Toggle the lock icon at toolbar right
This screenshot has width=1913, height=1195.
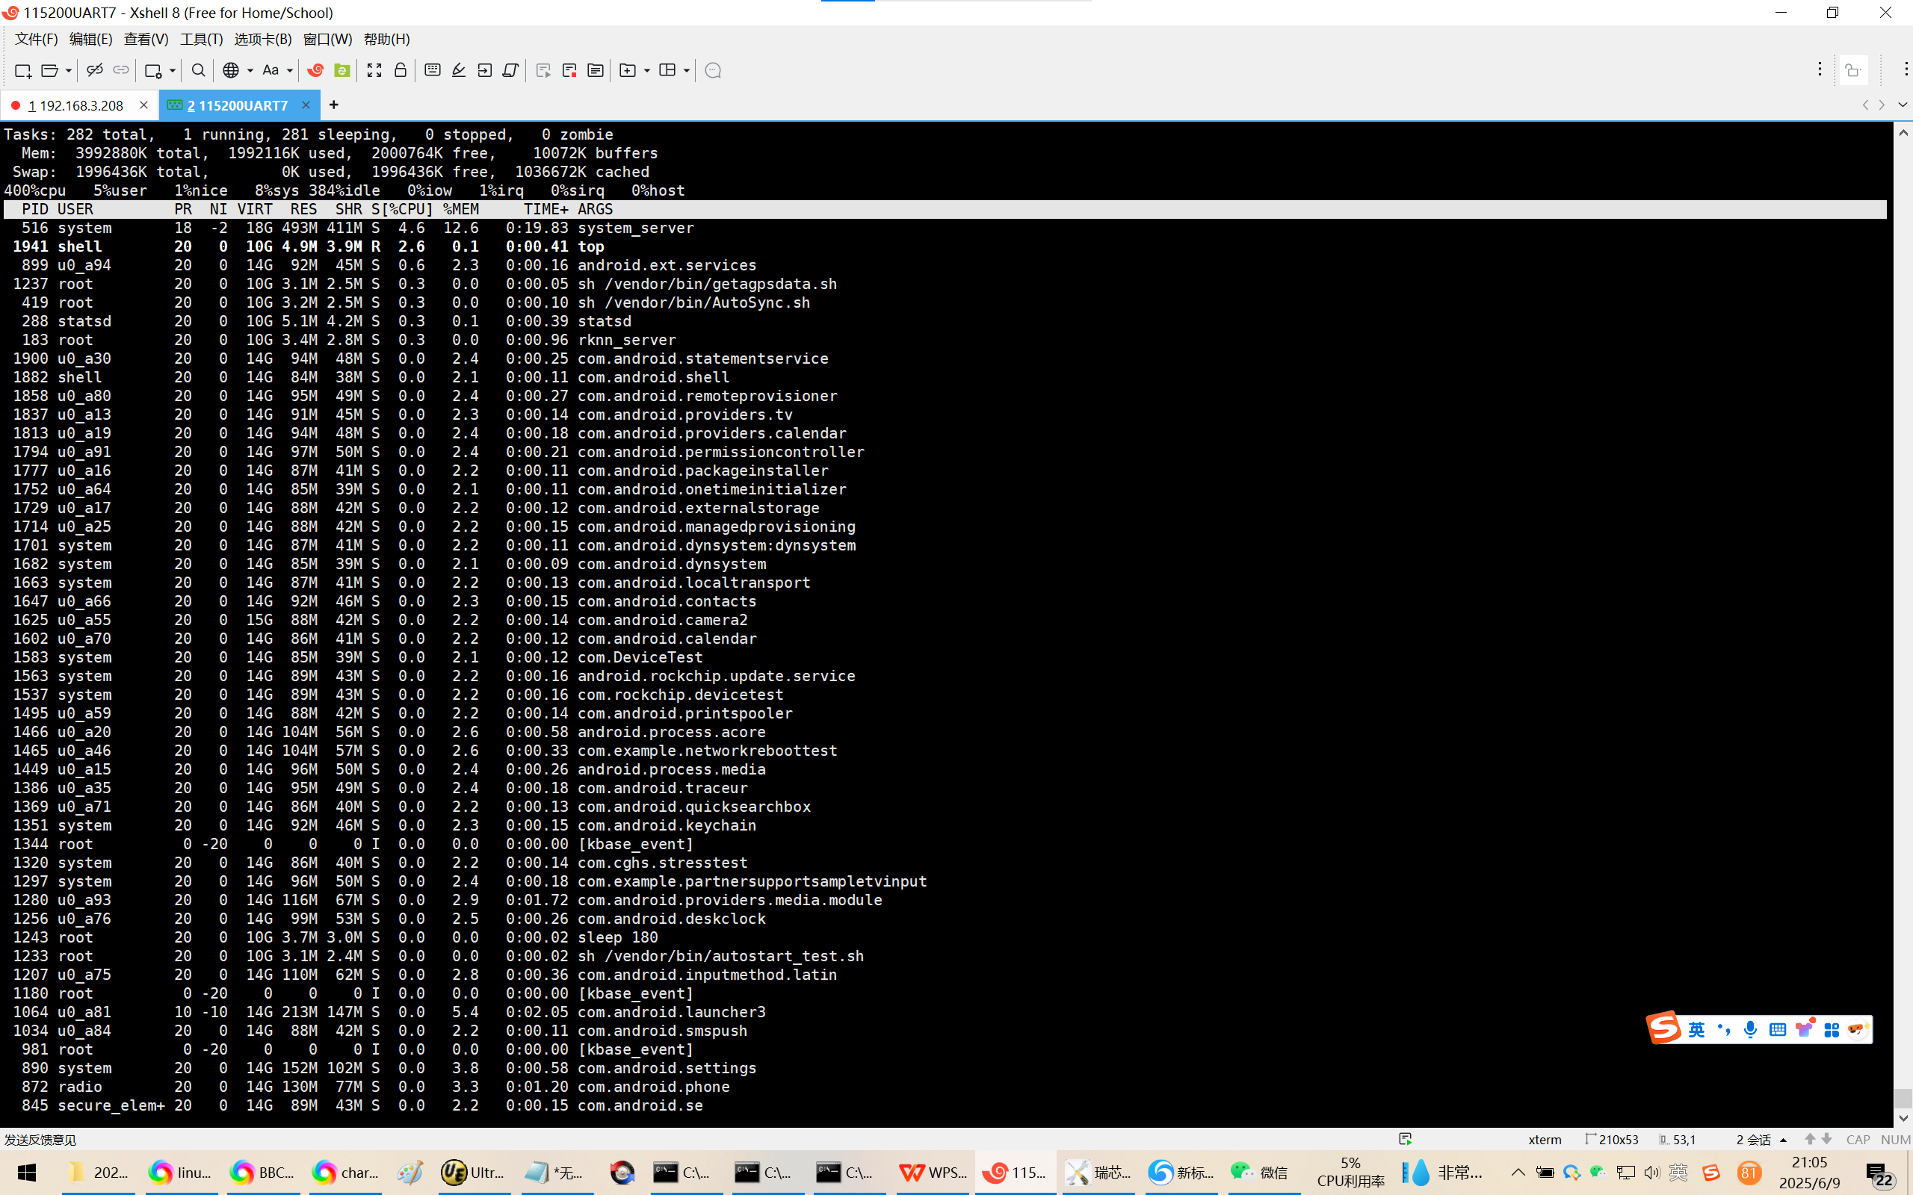[x=1852, y=70]
